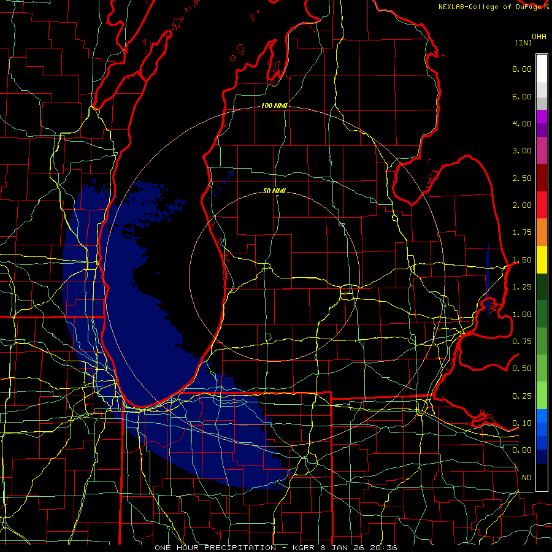Image resolution: width=552 pixels, height=552 pixels.
Task: Click the 1.25 legend value
Action: point(522,287)
